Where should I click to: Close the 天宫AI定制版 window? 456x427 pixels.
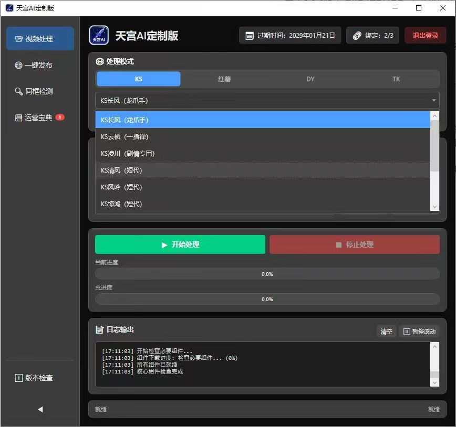click(x=443, y=8)
